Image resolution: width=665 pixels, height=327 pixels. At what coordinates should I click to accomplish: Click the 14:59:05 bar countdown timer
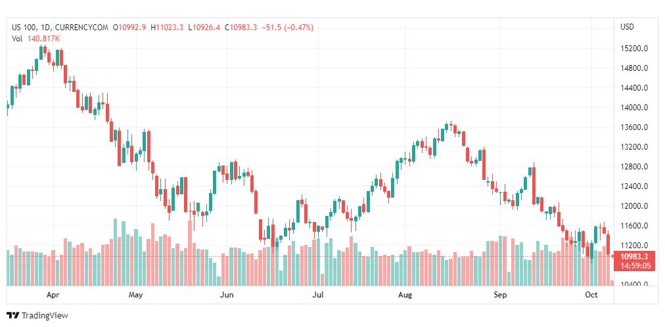[x=635, y=266]
